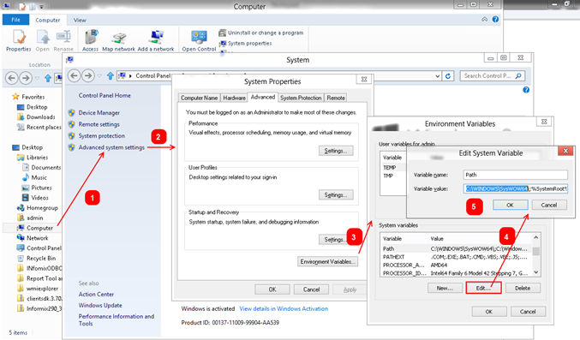
Task: Go back in Computer window
Action: [x=12, y=78]
